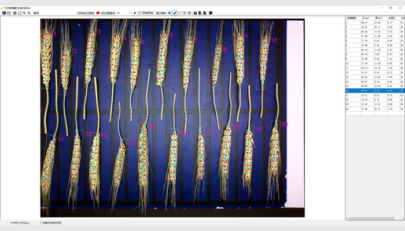
Task: Click the zoom in magnifier icon
Action: pos(24,13)
